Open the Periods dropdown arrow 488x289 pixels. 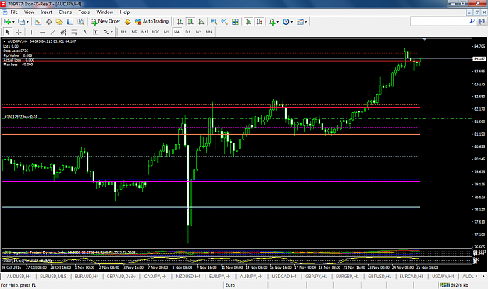pyautogui.click(x=291, y=22)
